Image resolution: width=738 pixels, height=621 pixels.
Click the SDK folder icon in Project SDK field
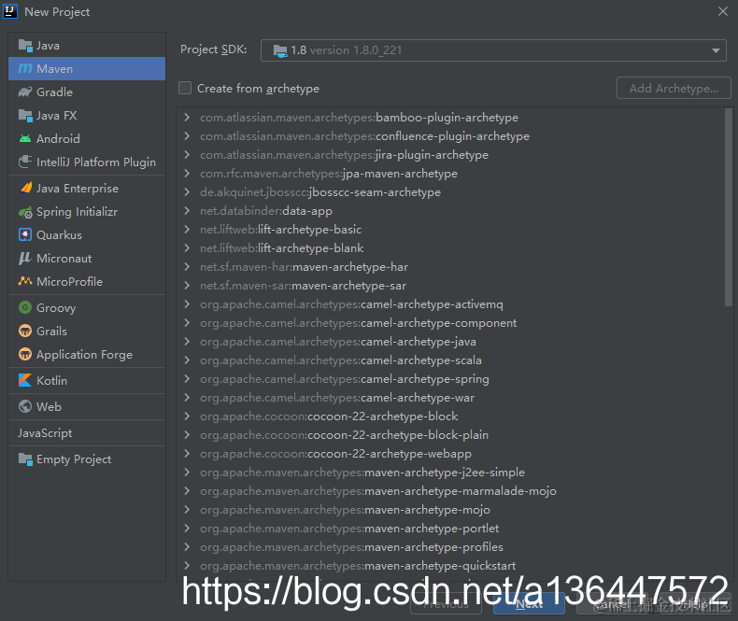(x=280, y=50)
